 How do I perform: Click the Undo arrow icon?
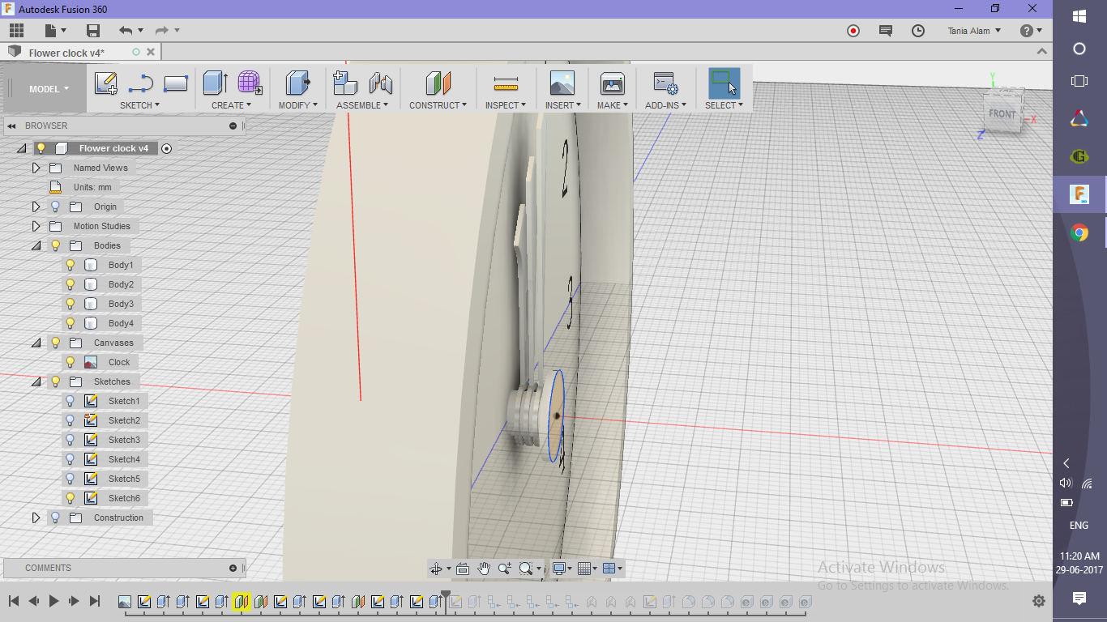tap(126, 31)
